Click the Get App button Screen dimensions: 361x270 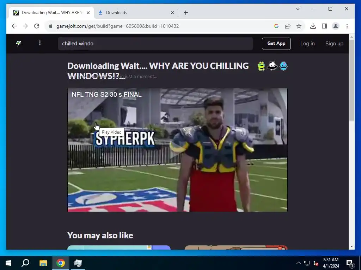[276, 44]
